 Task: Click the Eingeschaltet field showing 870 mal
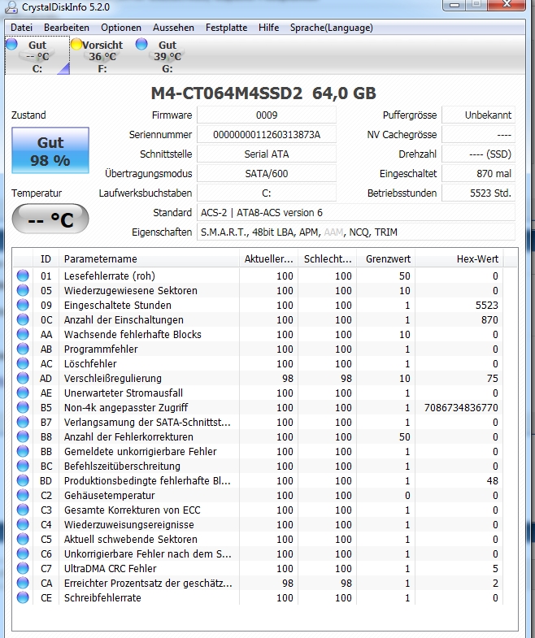(x=479, y=174)
